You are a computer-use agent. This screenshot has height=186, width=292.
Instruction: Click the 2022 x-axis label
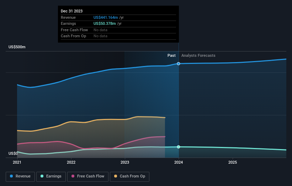point(71,163)
